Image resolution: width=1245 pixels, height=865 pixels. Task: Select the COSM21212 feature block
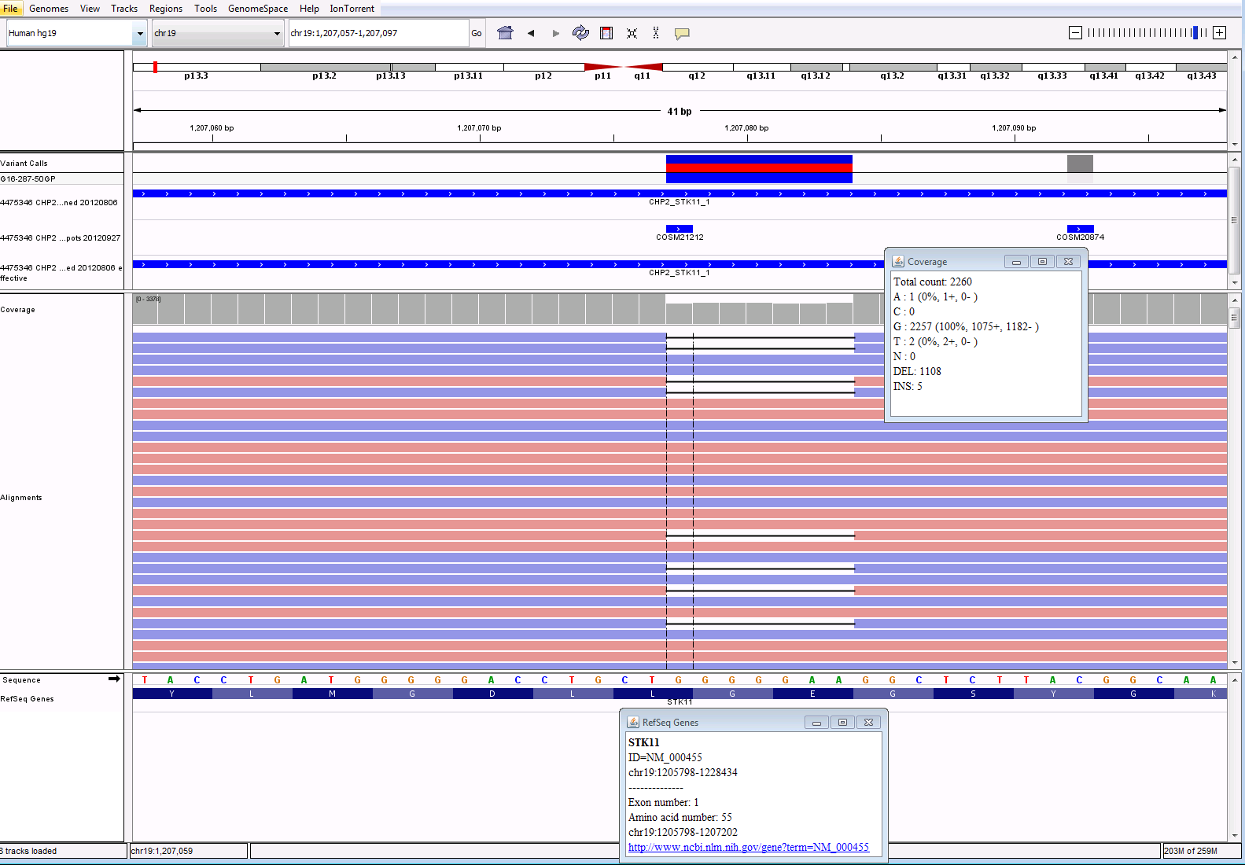(680, 229)
